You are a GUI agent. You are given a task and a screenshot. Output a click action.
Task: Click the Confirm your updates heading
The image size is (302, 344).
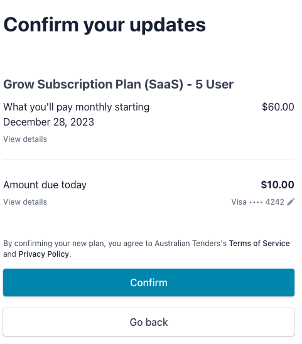[104, 25]
